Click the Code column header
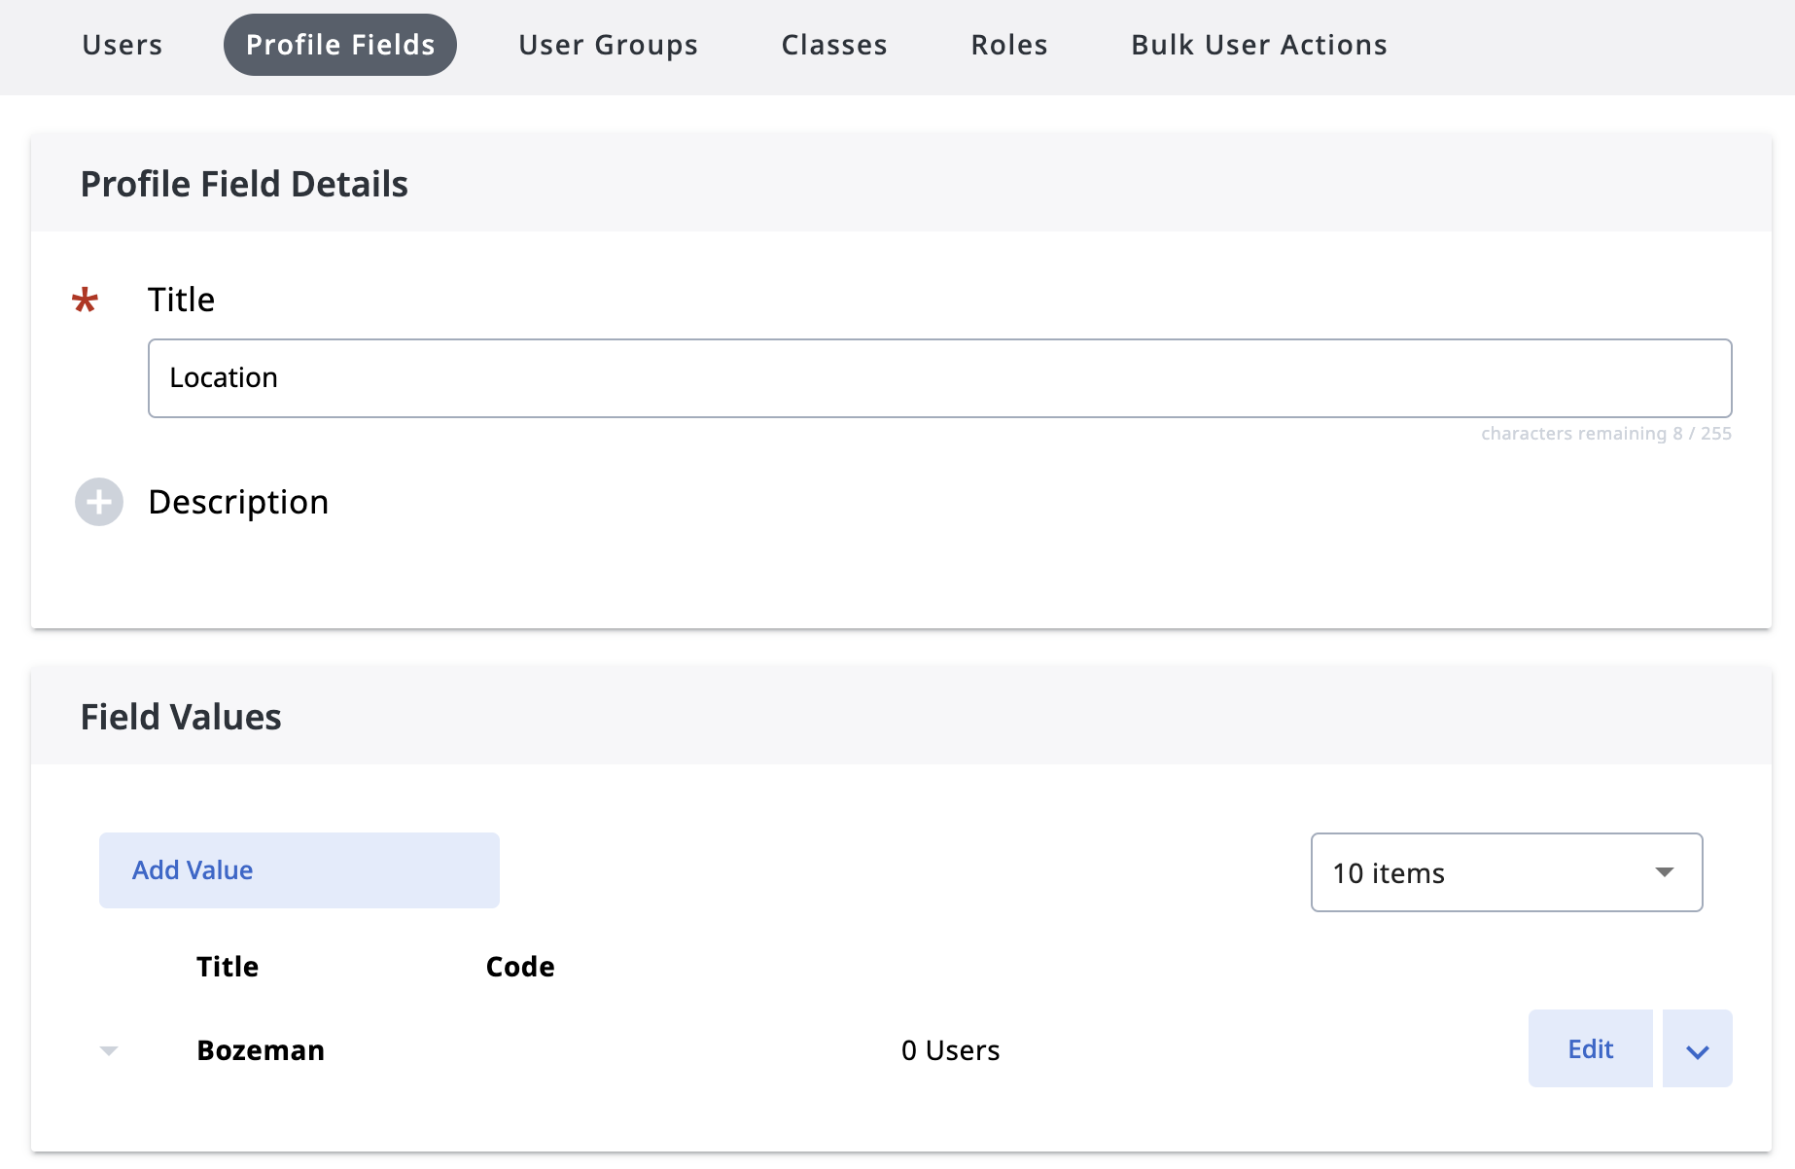The width and height of the screenshot is (1795, 1169). click(x=520, y=967)
